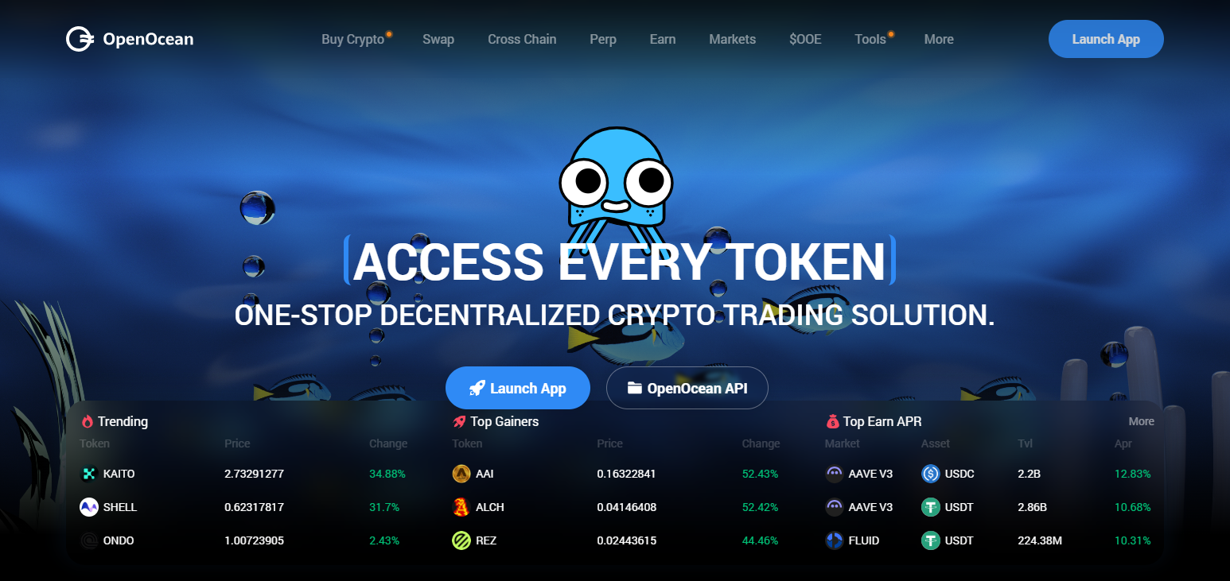
Task: Click the jellyfish mascot image
Action: (x=616, y=184)
